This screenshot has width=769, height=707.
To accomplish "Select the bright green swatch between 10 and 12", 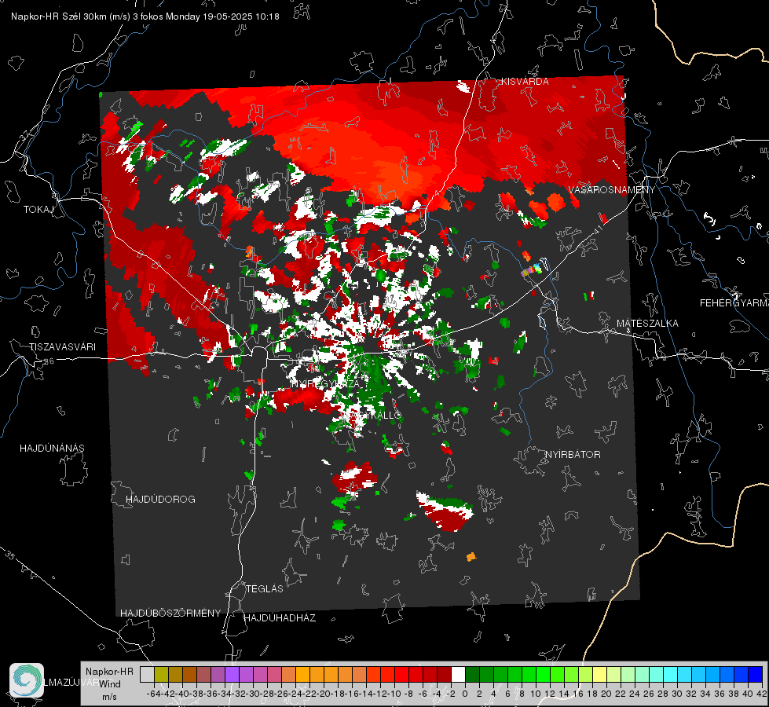I will coord(543,674).
